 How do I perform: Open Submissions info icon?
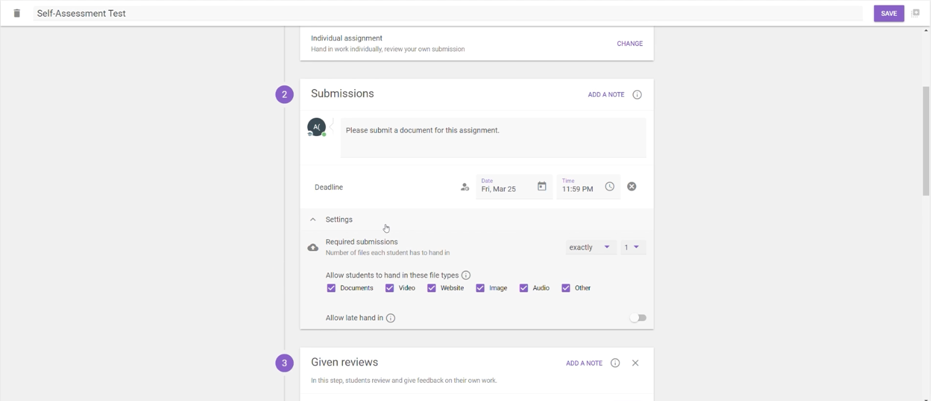(x=637, y=94)
